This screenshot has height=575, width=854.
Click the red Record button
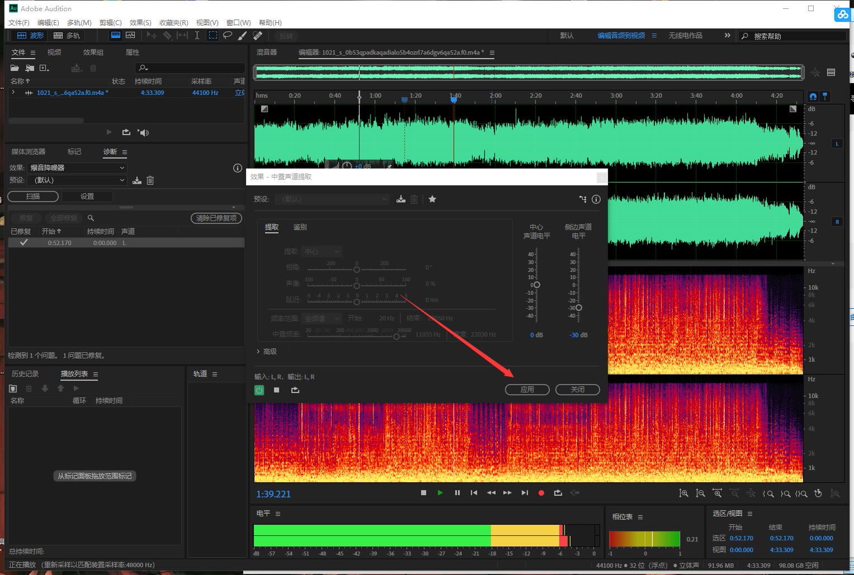click(x=541, y=493)
